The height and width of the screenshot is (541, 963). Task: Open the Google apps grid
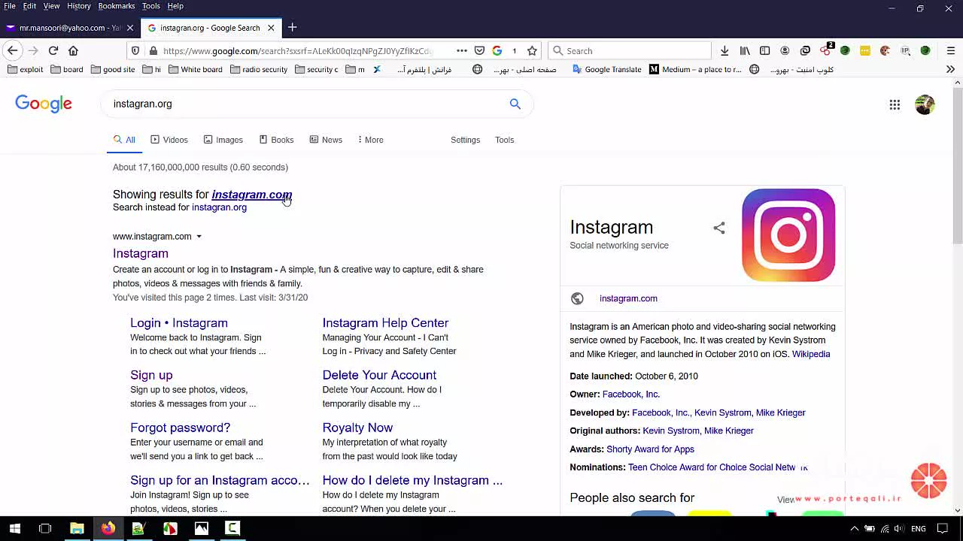895,104
